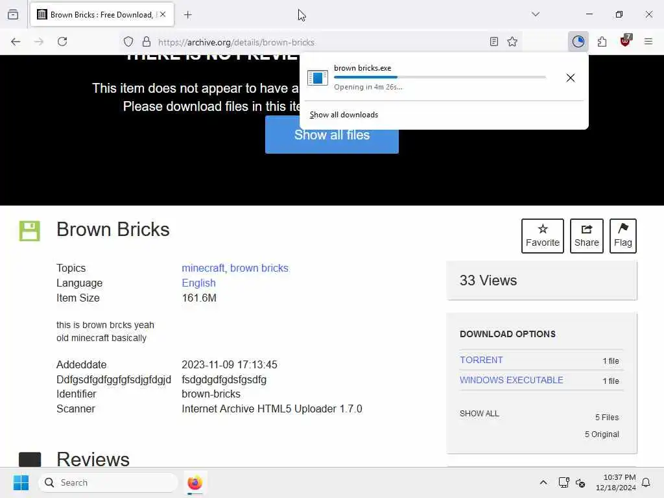This screenshot has height=498, width=664.
Task: Click the Firefox taskbar icon
Action: coord(195,482)
